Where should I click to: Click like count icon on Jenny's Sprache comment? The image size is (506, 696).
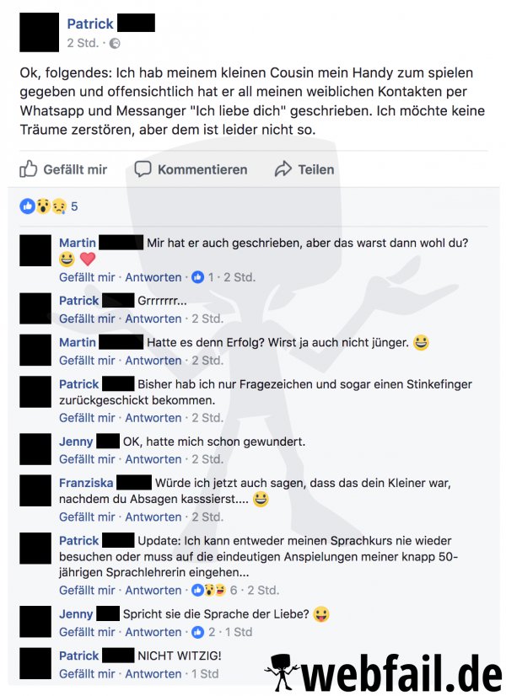point(197,632)
